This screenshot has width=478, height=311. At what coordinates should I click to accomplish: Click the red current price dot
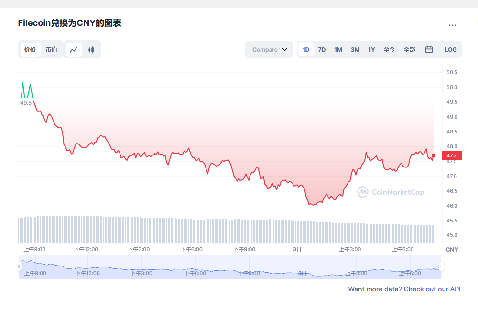pos(434,155)
